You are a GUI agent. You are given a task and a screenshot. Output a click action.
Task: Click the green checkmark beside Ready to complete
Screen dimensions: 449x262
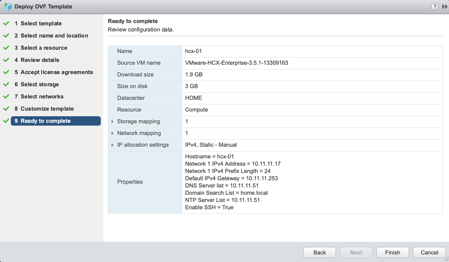6,121
